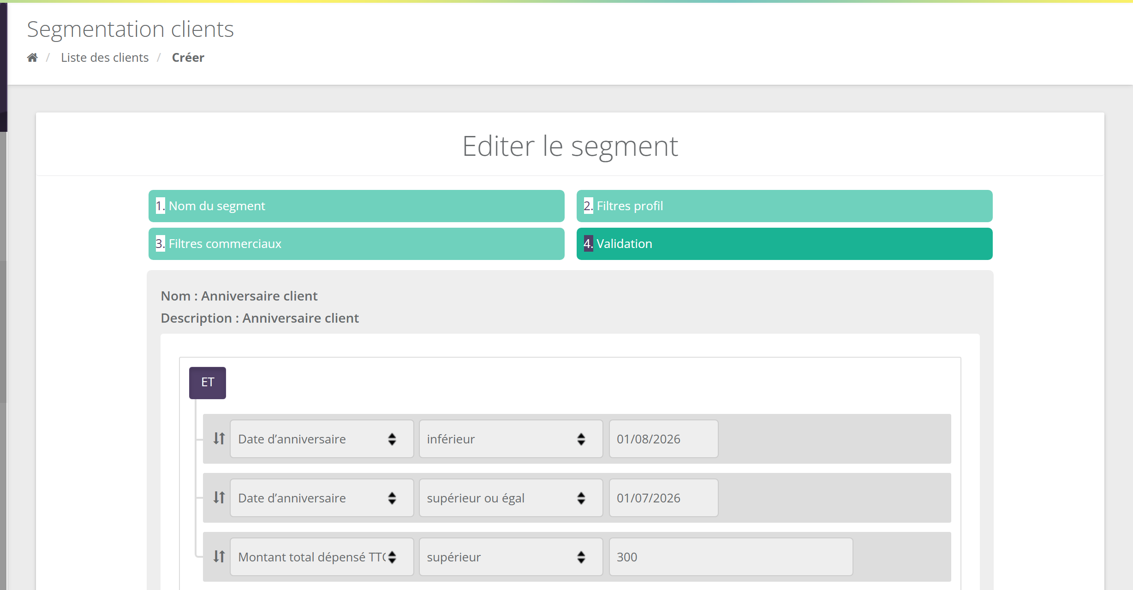Screen dimensions: 1133x590
Task: Switch to step 1 Nom du segment
Action: [x=357, y=206]
